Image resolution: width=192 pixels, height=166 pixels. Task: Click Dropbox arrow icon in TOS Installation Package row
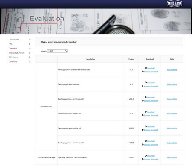point(143,159)
